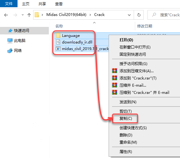Choose 剪切(T) from the context menu
This screenshot has height=158, width=180.
pos(144,111)
